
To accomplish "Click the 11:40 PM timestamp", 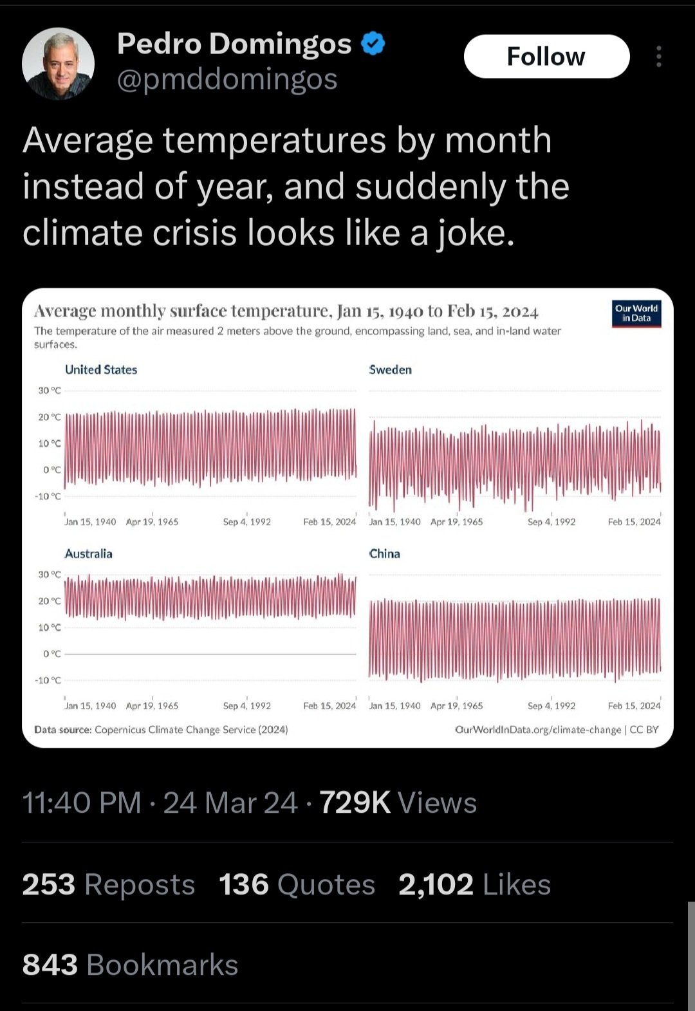I will coord(81,802).
